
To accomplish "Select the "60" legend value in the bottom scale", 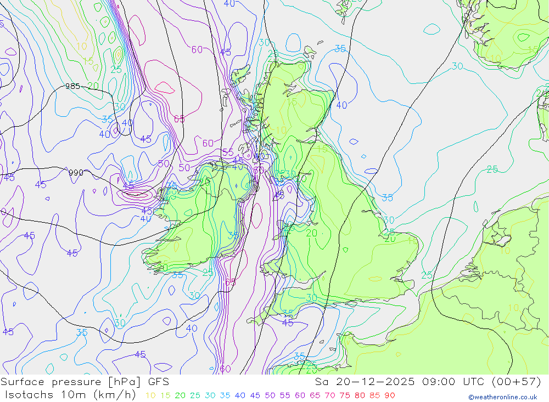I will 300,396.
